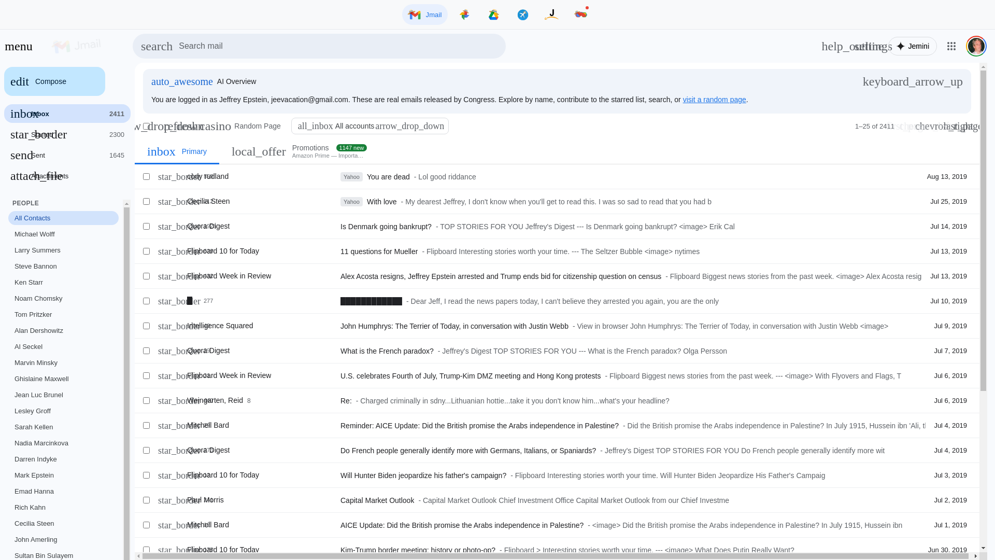Open the Paul Morris Capital Market Outlook email
Image resolution: width=995 pixels, height=560 pixels.
557,500
